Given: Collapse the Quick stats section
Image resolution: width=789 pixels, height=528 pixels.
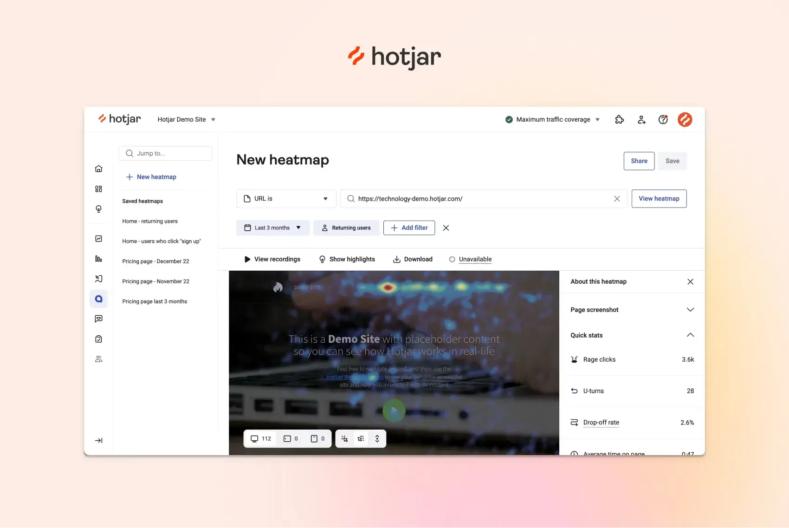Looking at the screenshot, I should coord(690,335).
